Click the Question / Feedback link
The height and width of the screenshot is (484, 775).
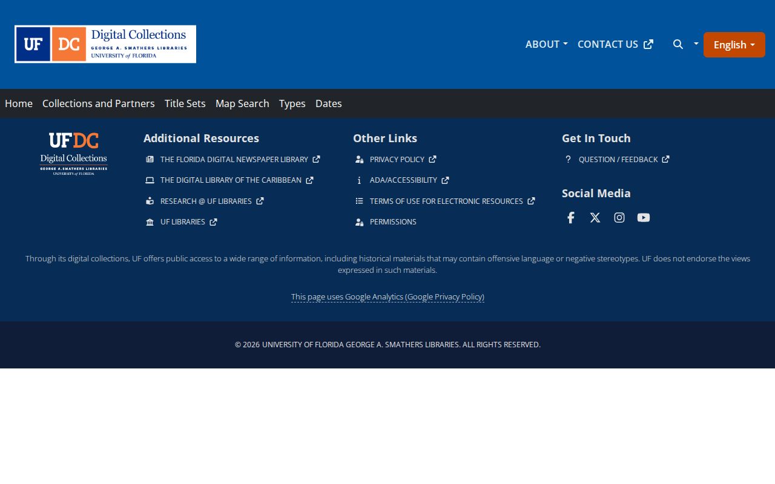(624, 160)
